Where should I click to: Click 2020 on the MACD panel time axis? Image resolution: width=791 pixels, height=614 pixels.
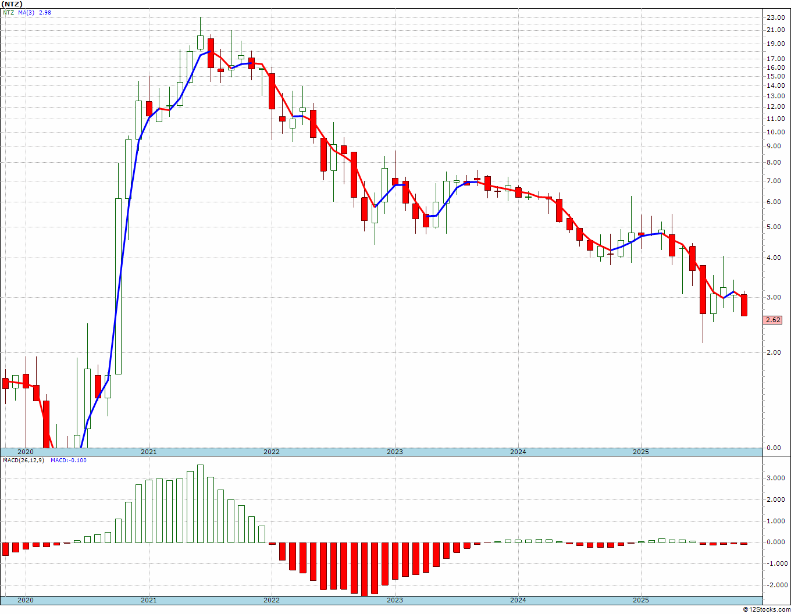26,600
